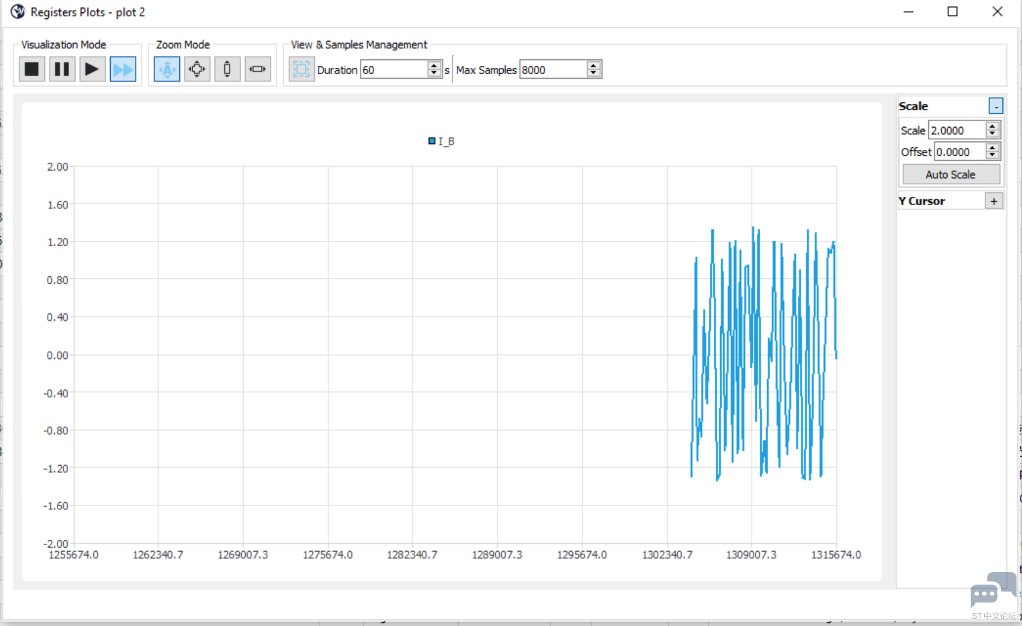Click into the Max Samples field
This screenshot has height=626, width=1022.
553,70
